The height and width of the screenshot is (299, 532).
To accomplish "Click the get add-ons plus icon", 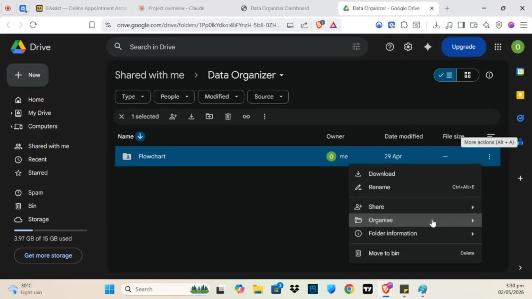I will (x=520, y=178).
